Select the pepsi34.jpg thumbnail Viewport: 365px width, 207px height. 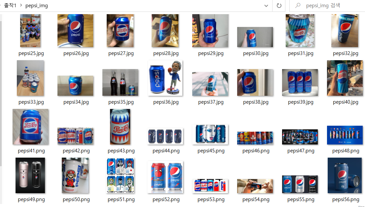[75, 86]
